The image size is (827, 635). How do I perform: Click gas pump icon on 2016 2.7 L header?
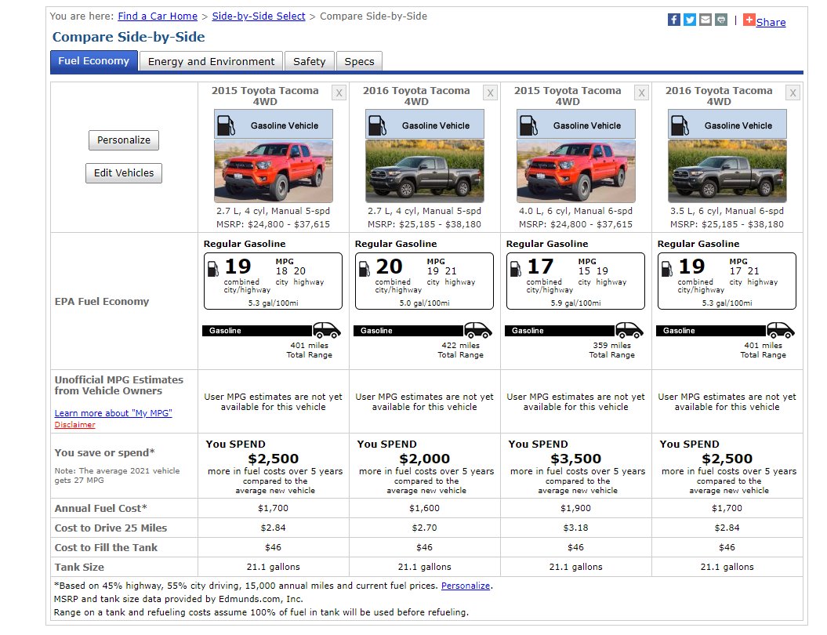coord(378,125)
